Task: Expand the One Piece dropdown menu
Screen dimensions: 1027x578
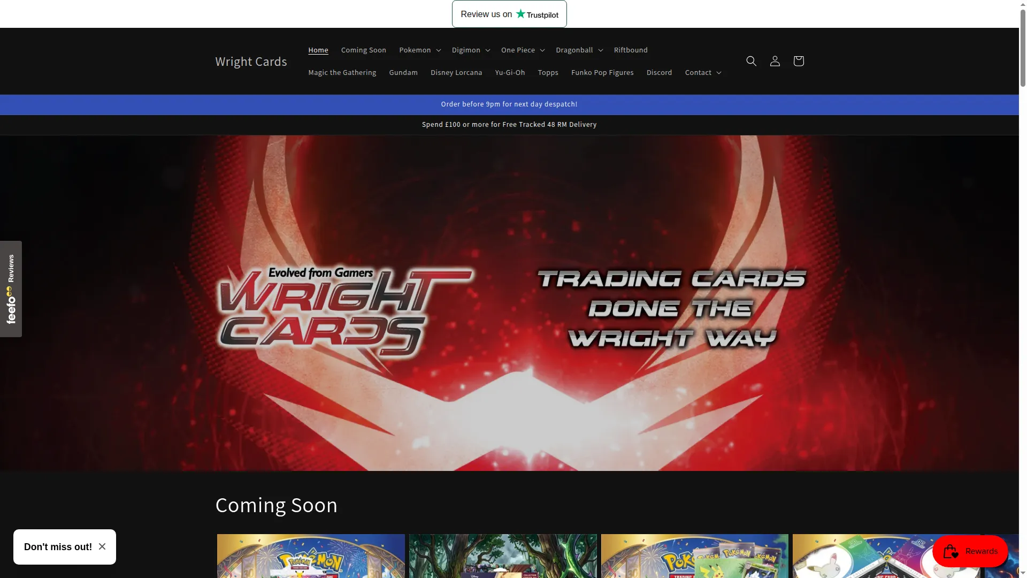Action: click(523, 50)
